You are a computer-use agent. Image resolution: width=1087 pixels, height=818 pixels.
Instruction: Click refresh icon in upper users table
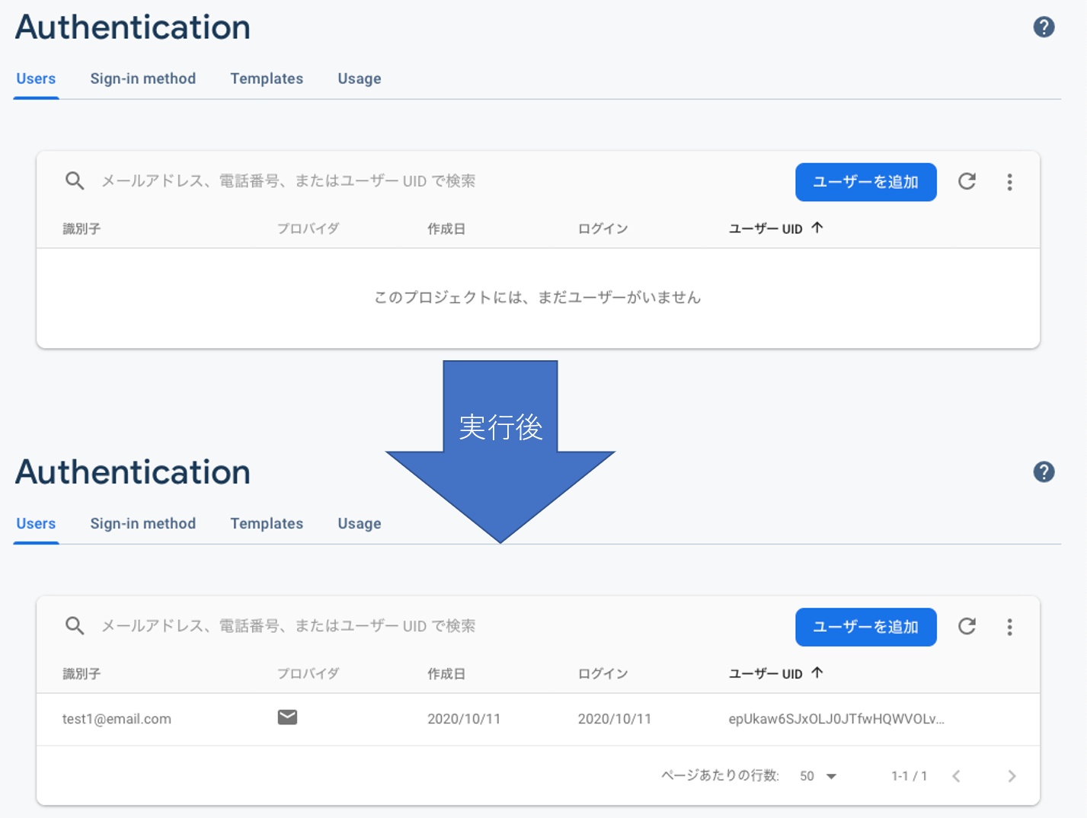[x=967, y=181]
